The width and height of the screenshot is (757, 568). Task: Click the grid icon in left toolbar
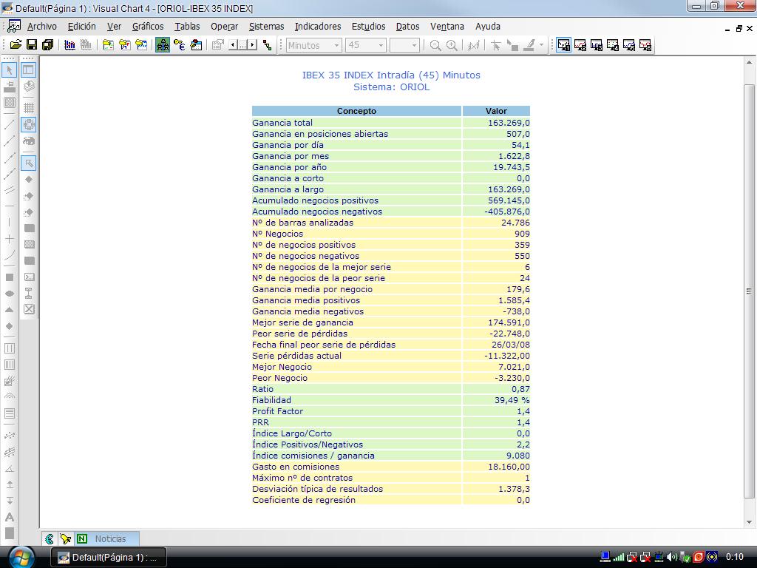tap(29, 108)
